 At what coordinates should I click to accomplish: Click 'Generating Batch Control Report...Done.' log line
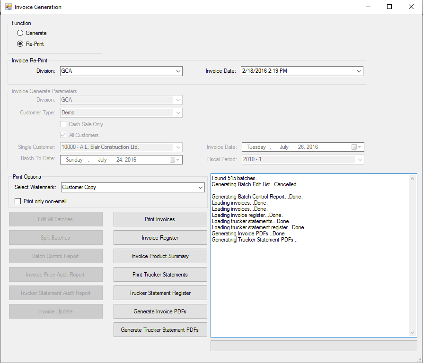pyautogui.click(x=257, y=197)
